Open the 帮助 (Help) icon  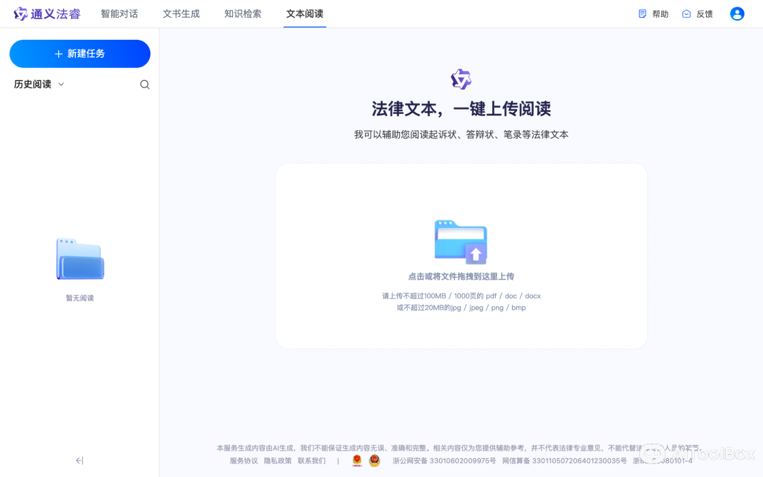click(x=642, y=14)
